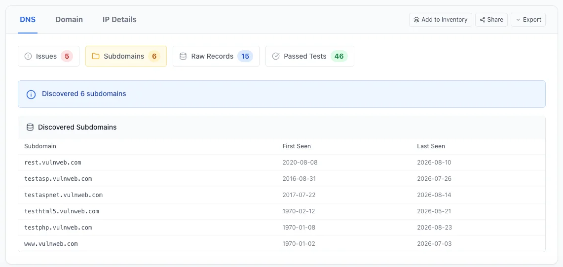
Task: Click the Passed Tests checkmark icon
Action: (x=276, y=56)
